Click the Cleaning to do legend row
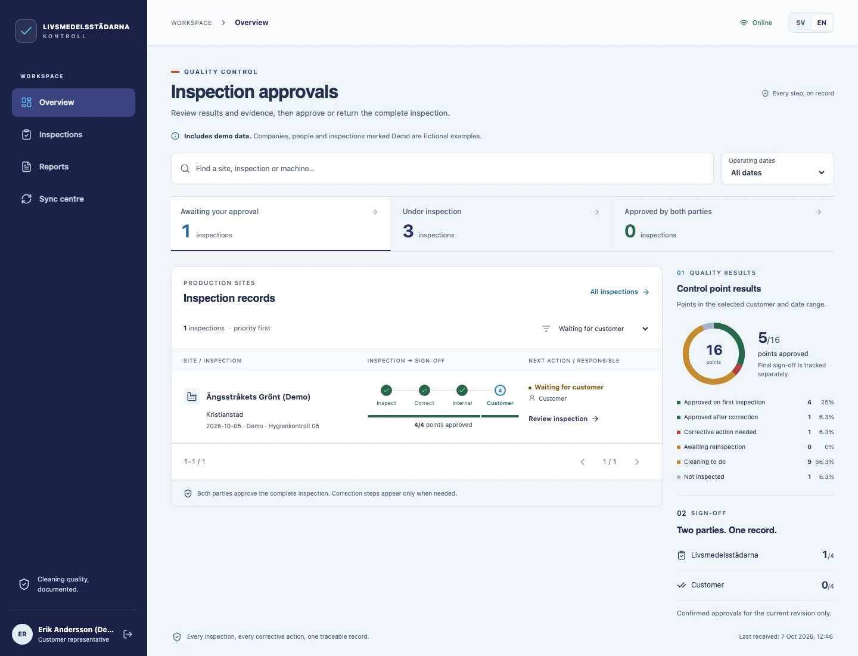 (756, 462)
